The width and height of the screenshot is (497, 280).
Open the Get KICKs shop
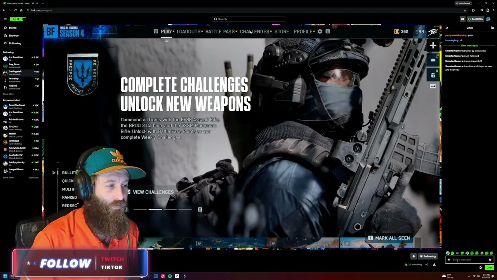click(x=475, y=19)
